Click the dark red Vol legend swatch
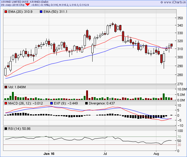The height and width of the screenshot is (157, 187). coord(6,87)
